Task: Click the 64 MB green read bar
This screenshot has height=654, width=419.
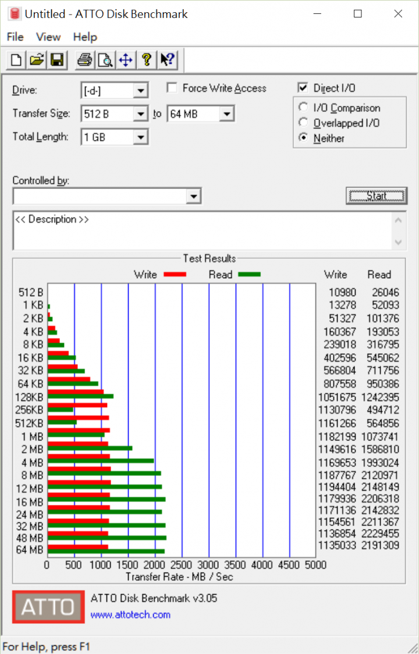Action: (106, 552)
